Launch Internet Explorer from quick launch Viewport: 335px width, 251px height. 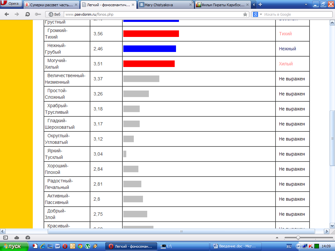point(43,246)
